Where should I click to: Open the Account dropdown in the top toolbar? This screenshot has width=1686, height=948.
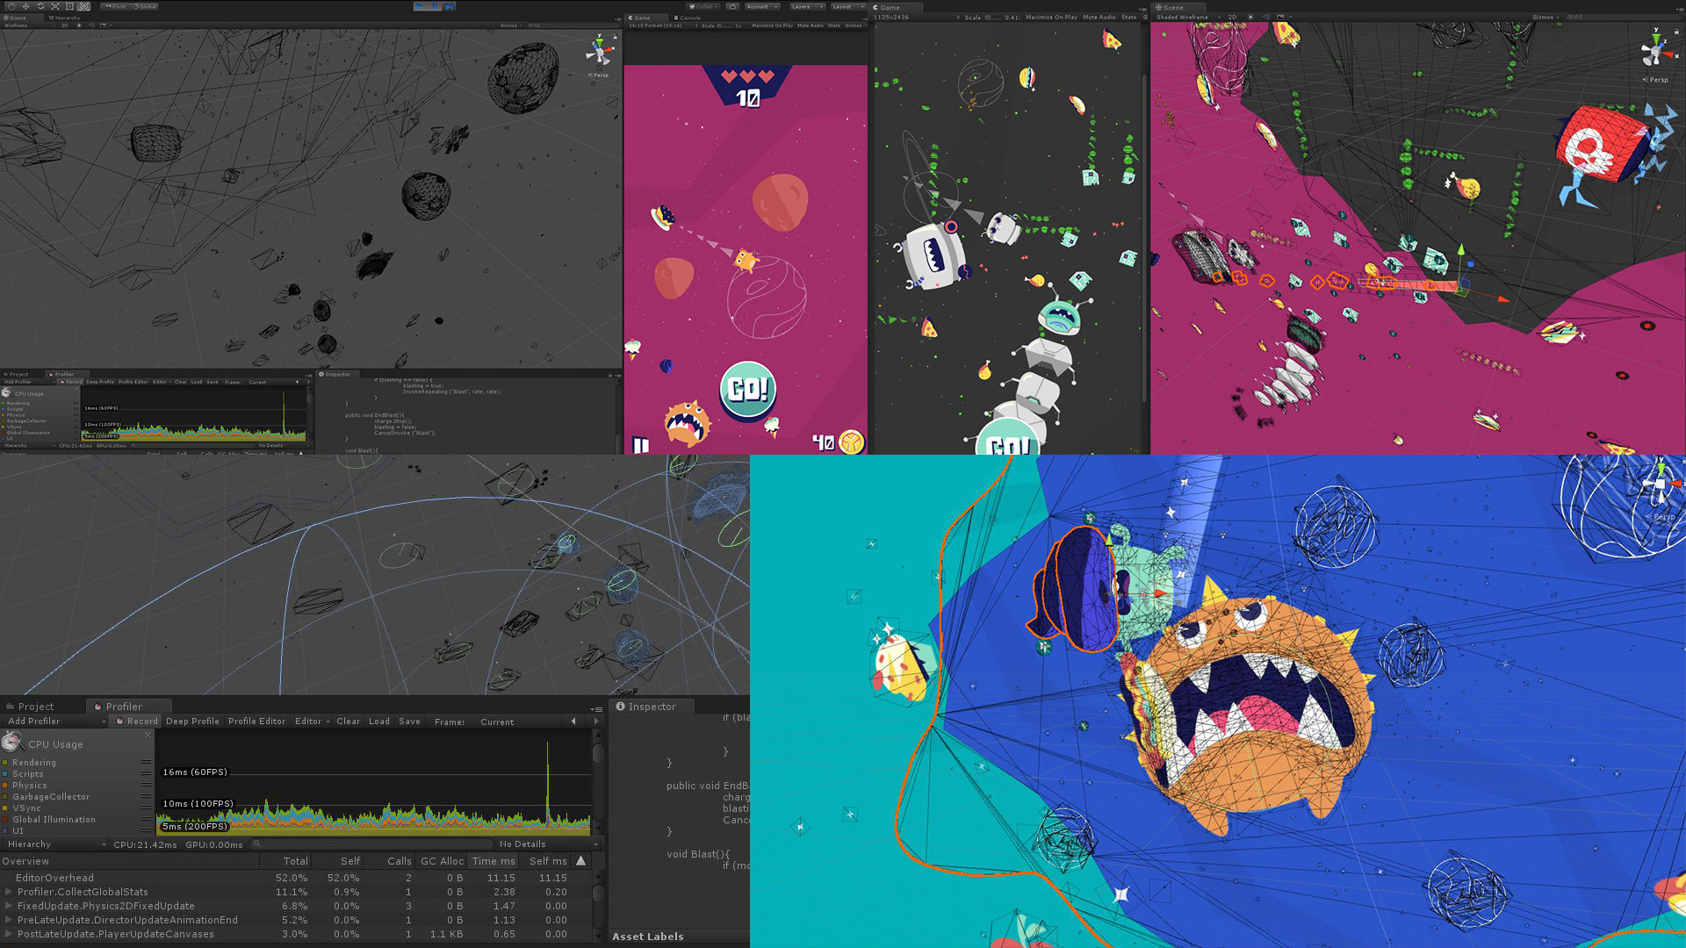pos(762,6)
